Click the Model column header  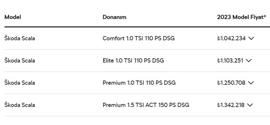pos(13,17)
